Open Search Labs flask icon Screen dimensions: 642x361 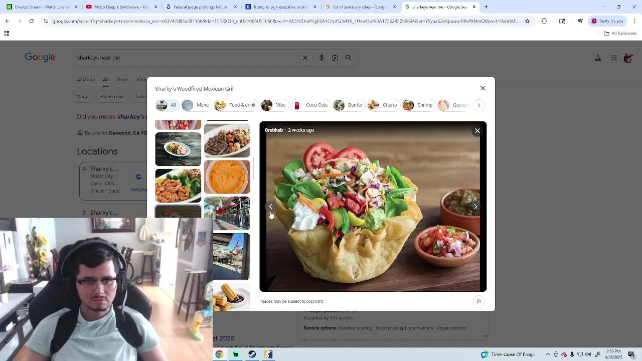pyautogui.click(x=598, y=58)
